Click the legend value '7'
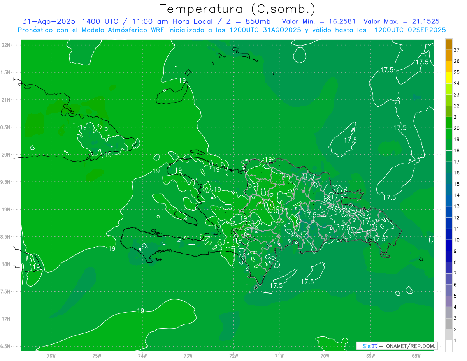 (455, 273)
